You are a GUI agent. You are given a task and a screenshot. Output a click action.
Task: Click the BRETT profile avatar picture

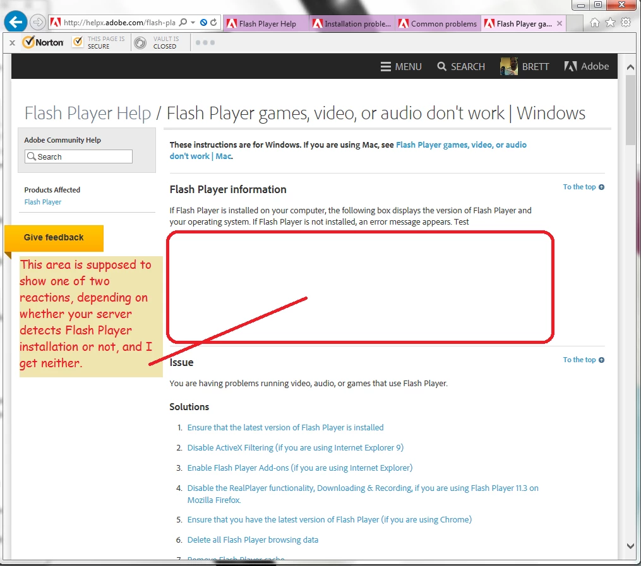[509, 66]
